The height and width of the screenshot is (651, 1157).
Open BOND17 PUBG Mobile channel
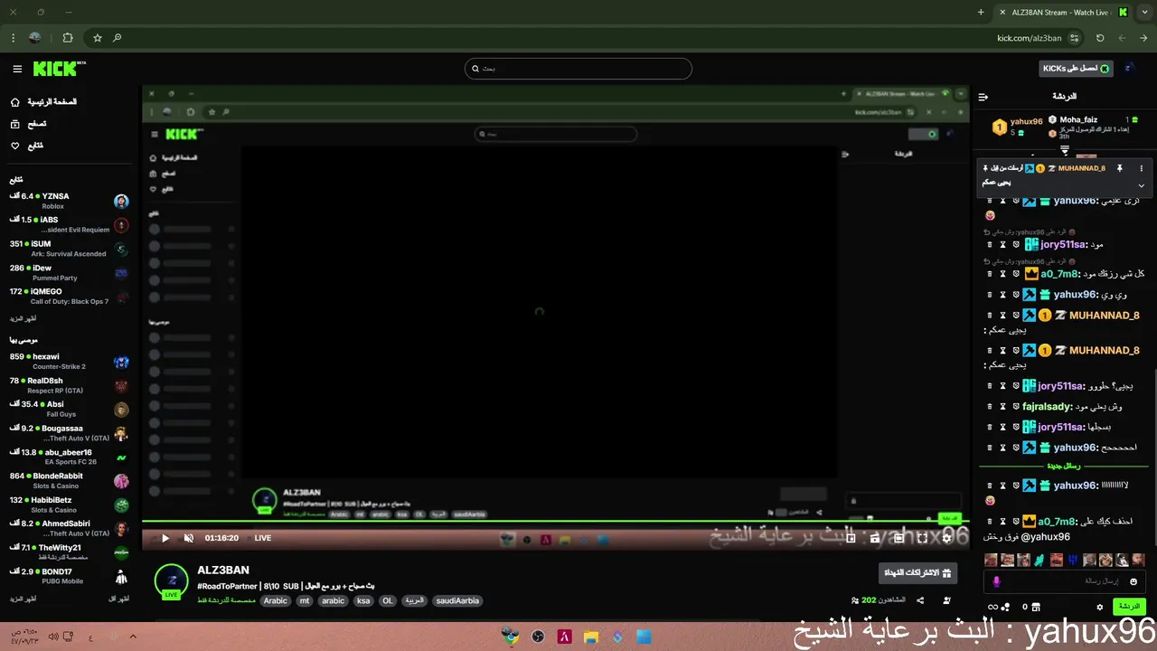coord(69,576)
